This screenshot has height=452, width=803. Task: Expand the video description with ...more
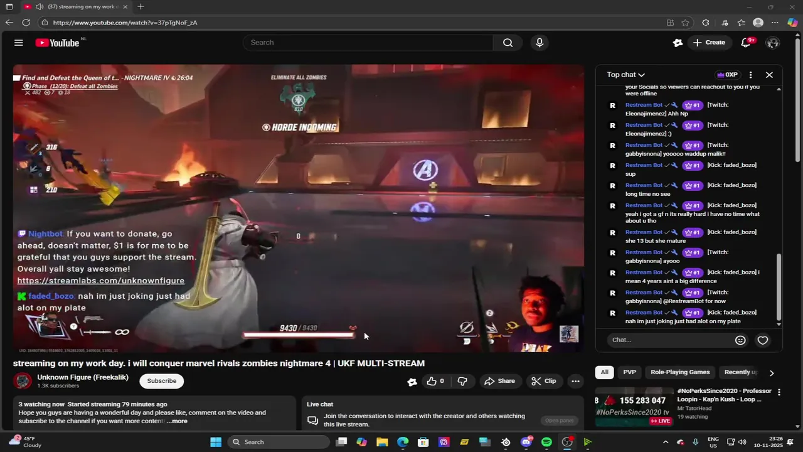click(x=177, y=421)
